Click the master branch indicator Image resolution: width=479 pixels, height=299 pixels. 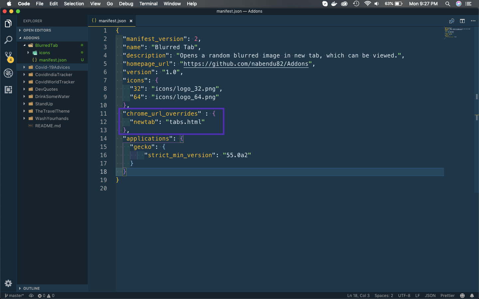14,296
